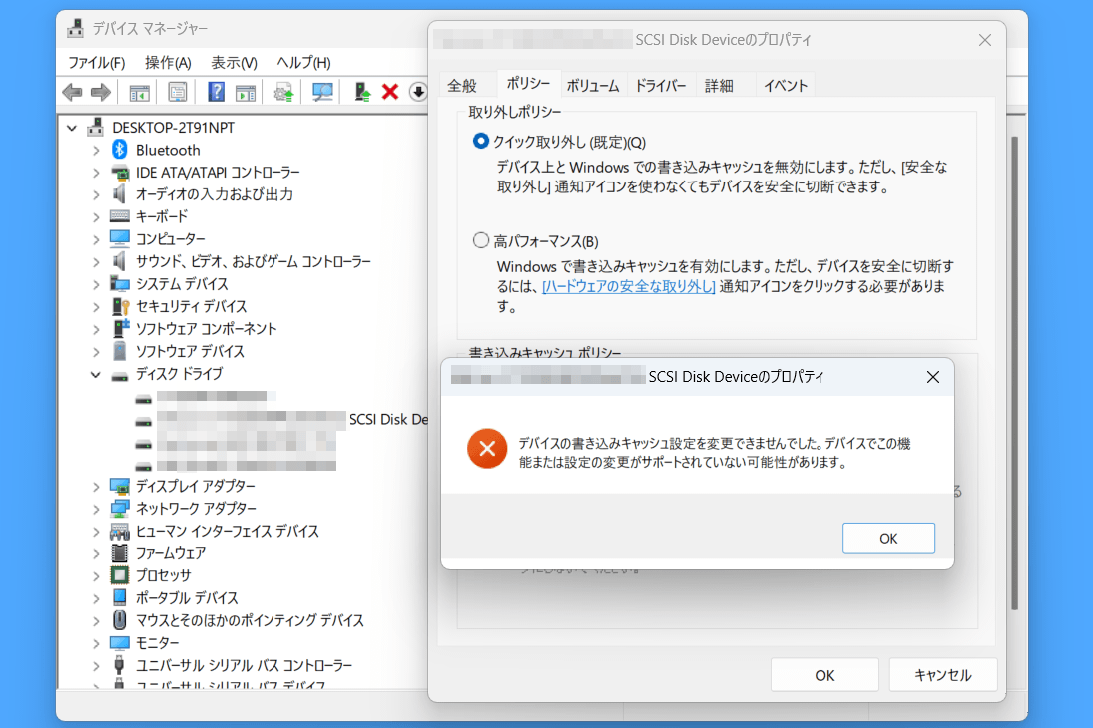Click the gear icon with green arrow
Image resolution: width=1093 pixels, height=728 pixels.
283,92
